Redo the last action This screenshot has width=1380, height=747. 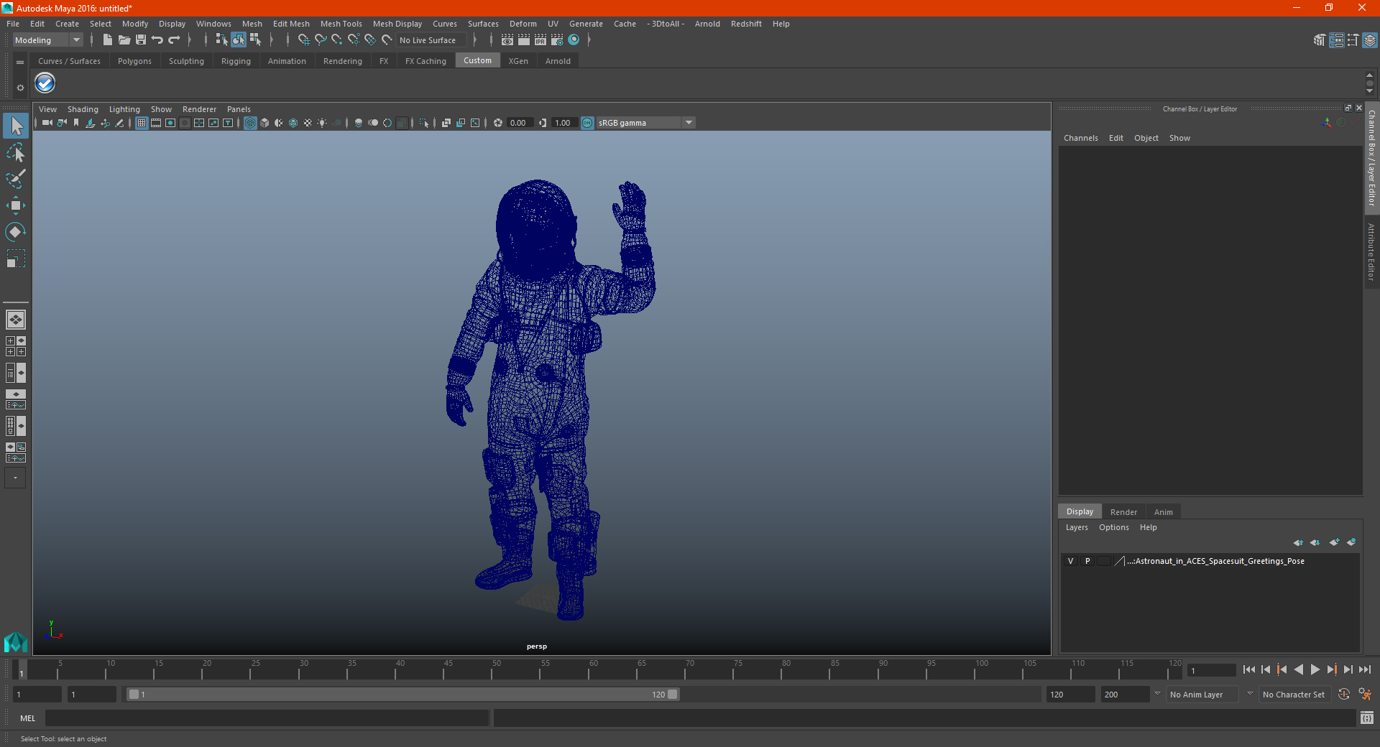[x=174, y=40]
